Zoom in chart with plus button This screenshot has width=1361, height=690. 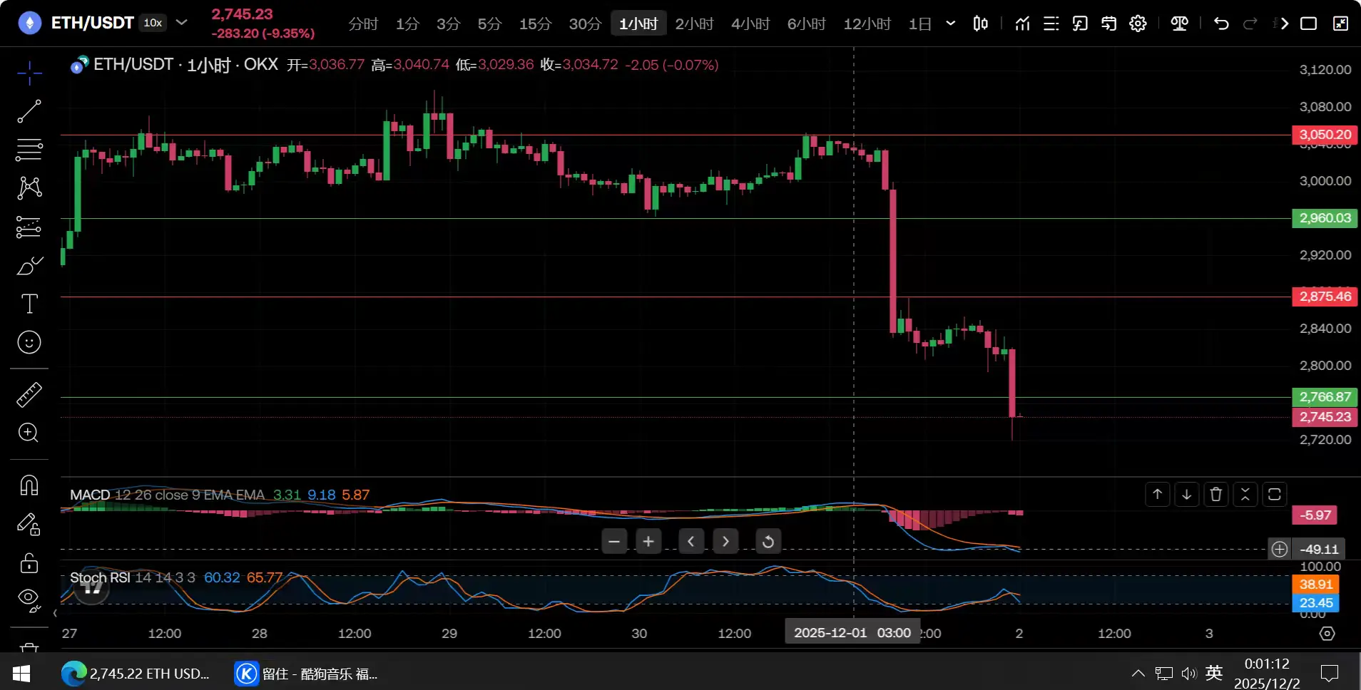648,542
